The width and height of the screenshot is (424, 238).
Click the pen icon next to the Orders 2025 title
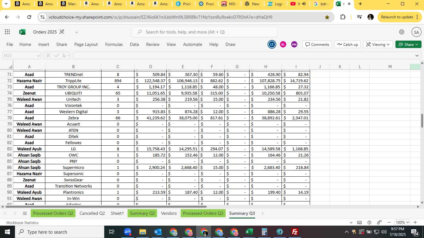point(62,32)
